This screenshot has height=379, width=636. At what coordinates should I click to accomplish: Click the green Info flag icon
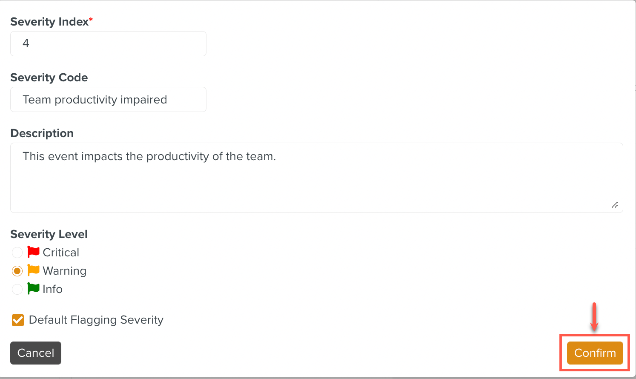tap(33, 289)
